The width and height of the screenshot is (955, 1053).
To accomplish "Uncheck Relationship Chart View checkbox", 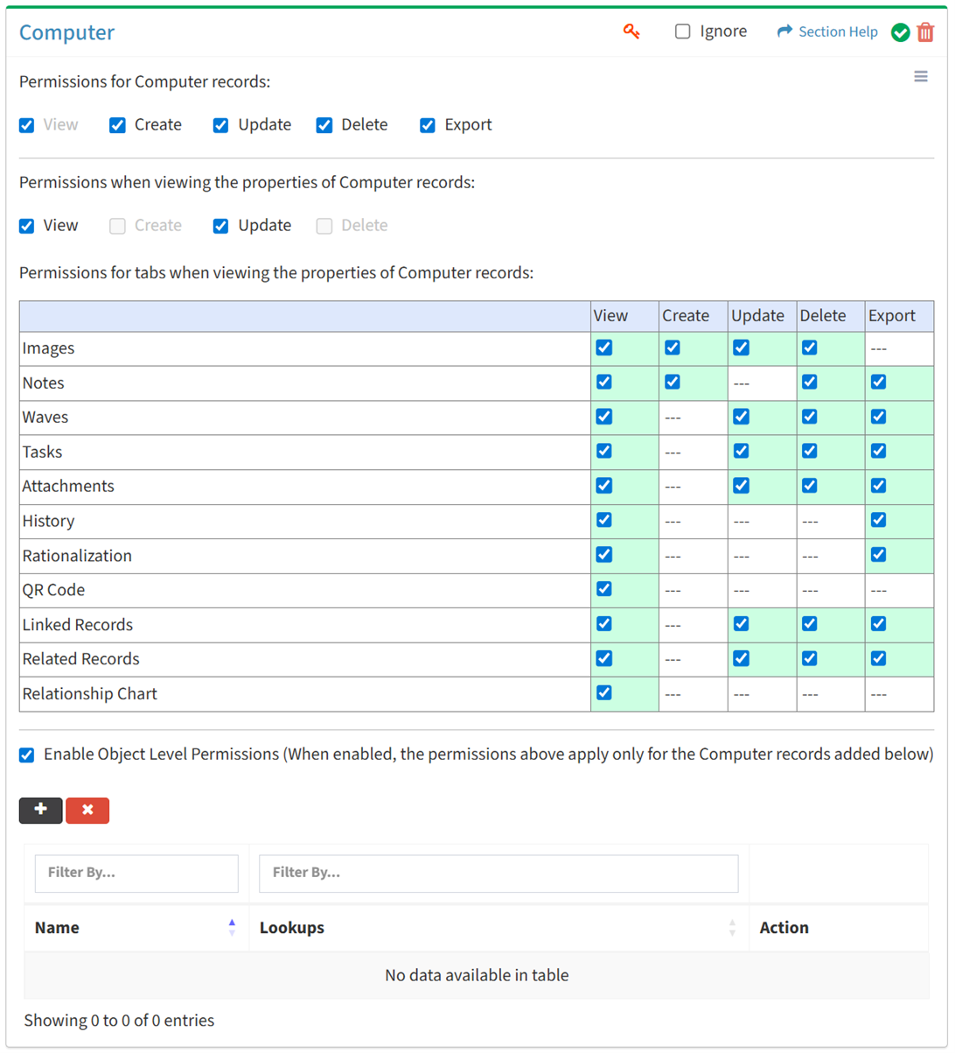I will pos(604,693).
